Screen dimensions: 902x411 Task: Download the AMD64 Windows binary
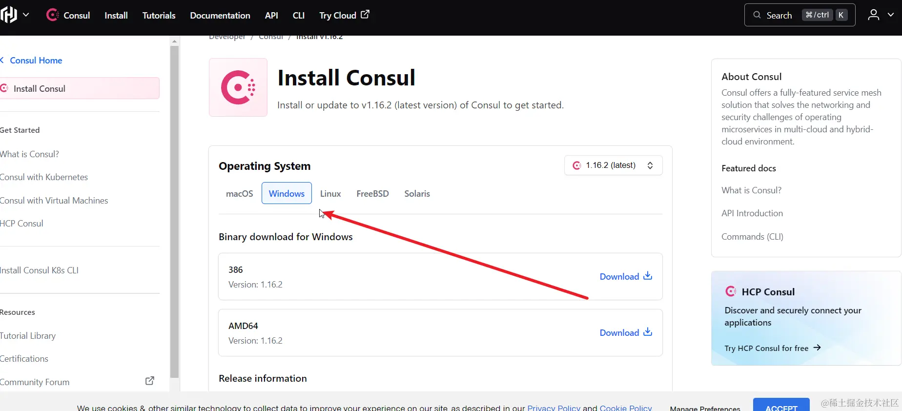pyautogui.click(x=626, y=332)
